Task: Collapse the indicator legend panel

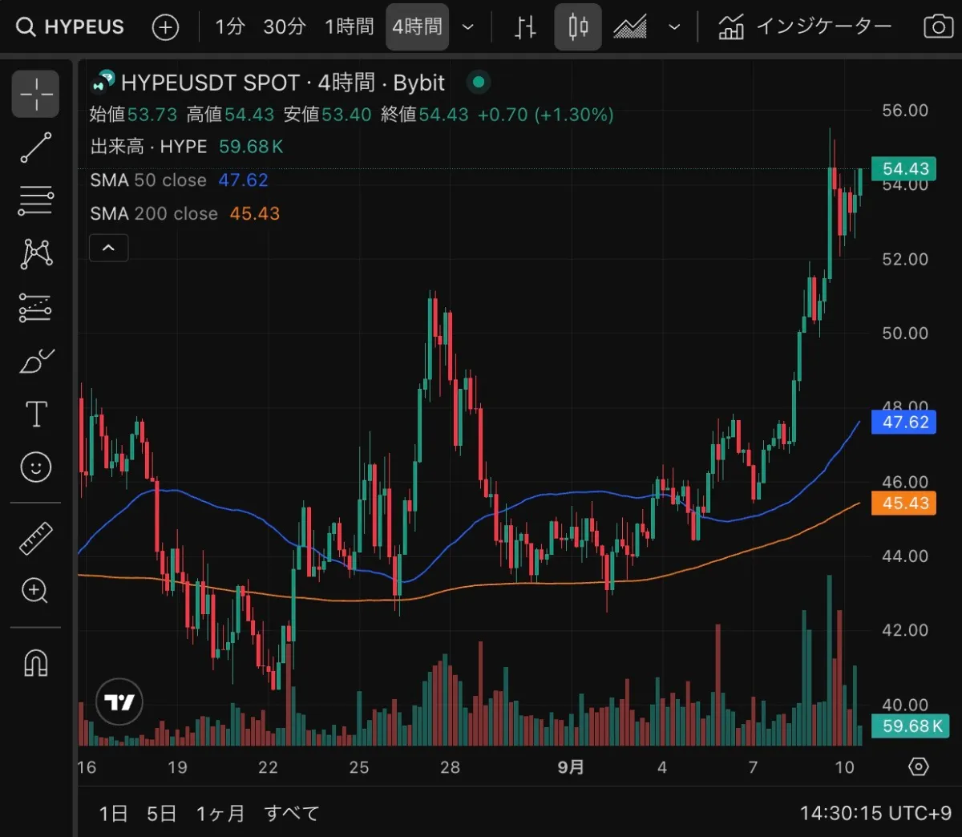Action: 108,248
